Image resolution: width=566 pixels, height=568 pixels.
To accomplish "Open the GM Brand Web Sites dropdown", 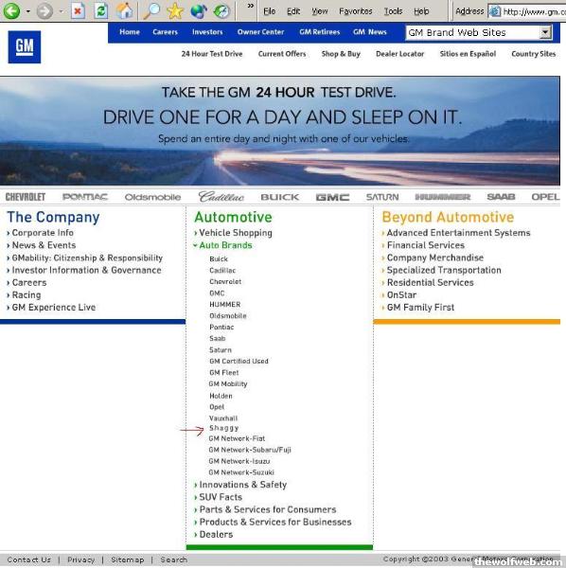I will point(479,32).
